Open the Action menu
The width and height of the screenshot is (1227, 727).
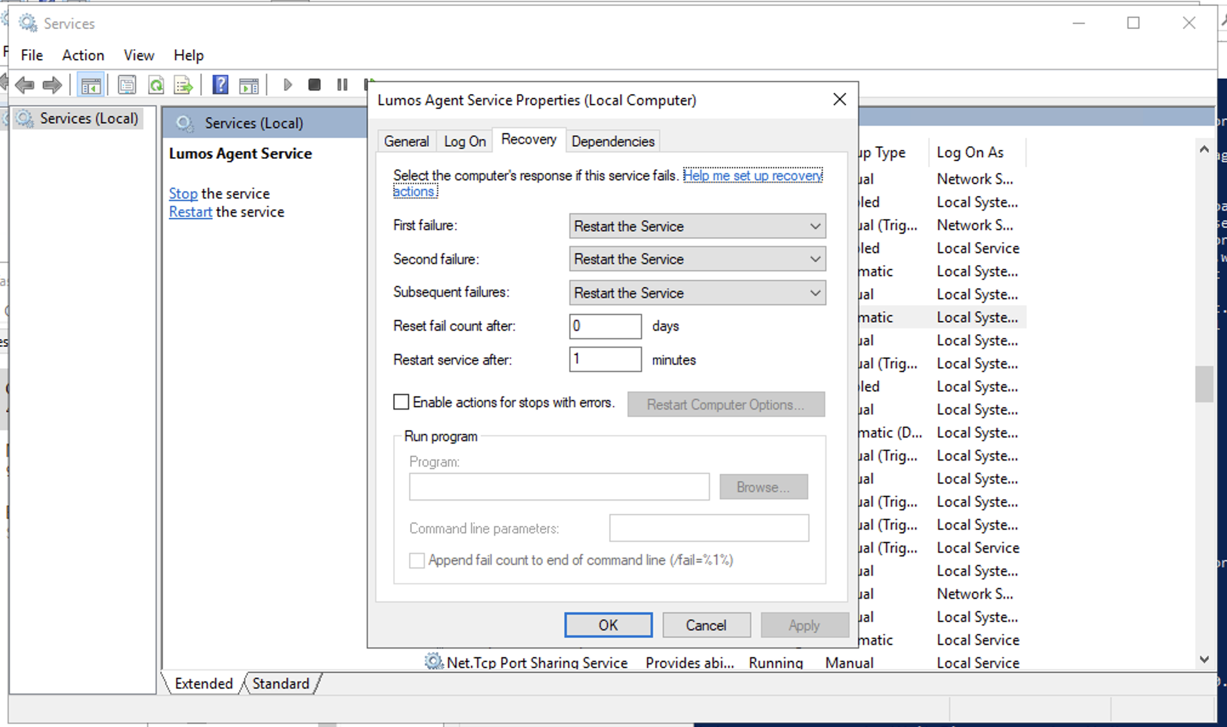83,55
